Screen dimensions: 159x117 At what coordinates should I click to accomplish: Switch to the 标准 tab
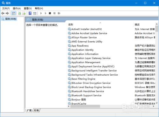(36, 110)
